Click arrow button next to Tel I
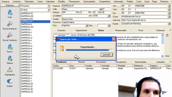Viewport: 172px width, 97px height. pyautogui.click(x=169, y=6)
